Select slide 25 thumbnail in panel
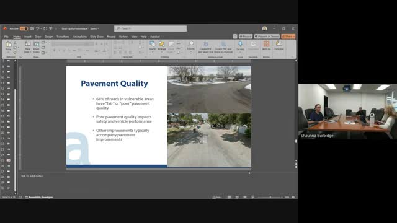Image resolution: width=397 pixels, height=223 pixels. [x=8, y=160]
